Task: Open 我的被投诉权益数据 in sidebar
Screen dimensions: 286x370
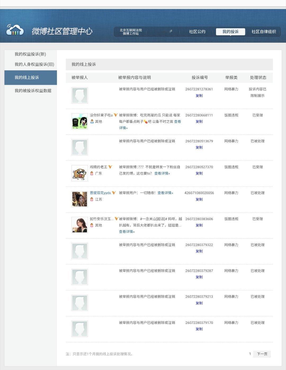Action: (x=33, y=91)
